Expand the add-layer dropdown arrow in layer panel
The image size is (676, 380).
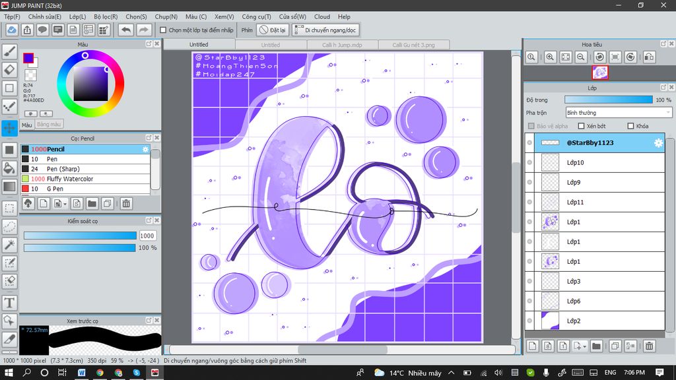[x=585, y=346]
